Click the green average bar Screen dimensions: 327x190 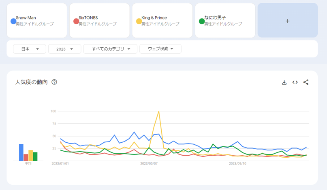pyautogui.click(x=35, y=157)
